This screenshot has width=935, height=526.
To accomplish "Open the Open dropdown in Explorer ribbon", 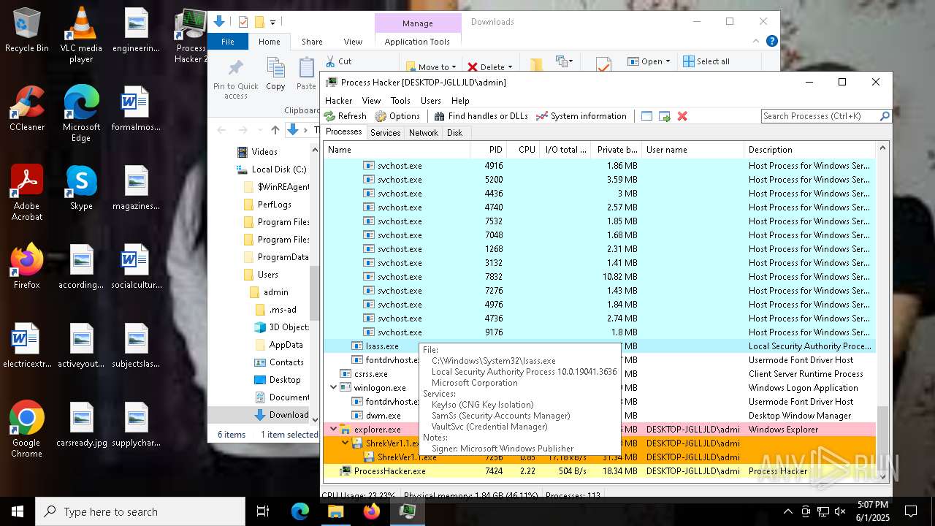I will [648, 61].
